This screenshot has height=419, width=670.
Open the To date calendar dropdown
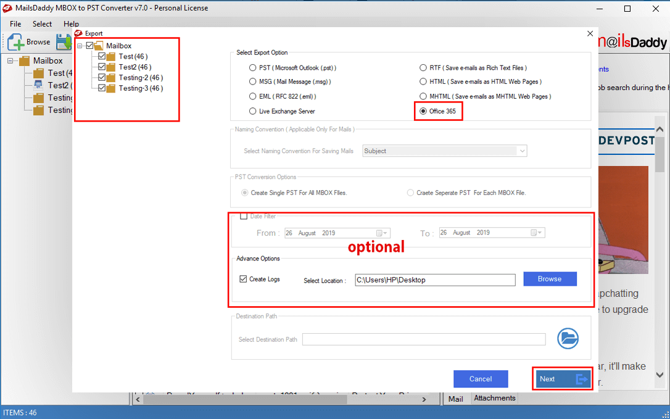tap(537, 233)
